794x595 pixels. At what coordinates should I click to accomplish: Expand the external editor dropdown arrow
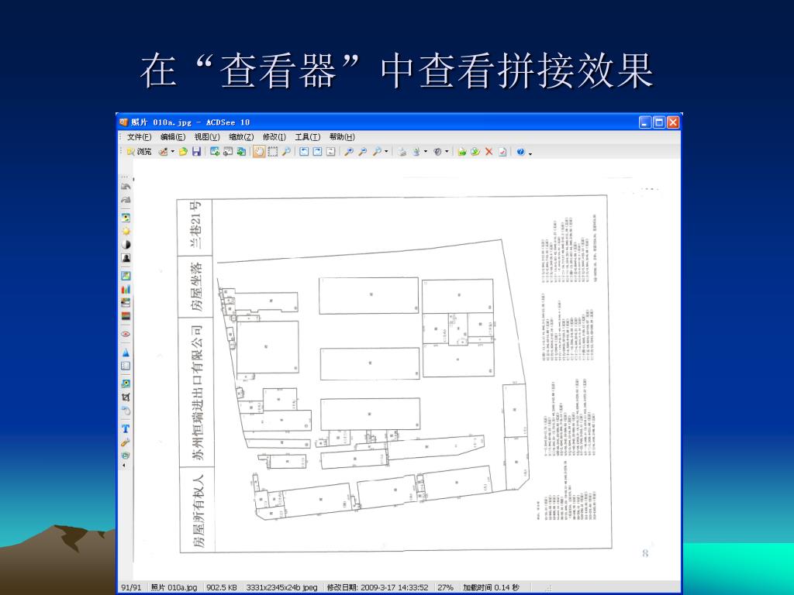[x=447, y=151]
